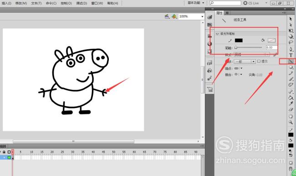Screen dimensions: 296x176
Task: Activate the Zoom magnifier tool
Action: (291, 122)
